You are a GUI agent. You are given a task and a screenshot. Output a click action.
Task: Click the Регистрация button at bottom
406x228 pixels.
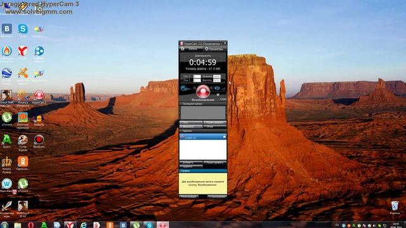[x=189, y=197]
